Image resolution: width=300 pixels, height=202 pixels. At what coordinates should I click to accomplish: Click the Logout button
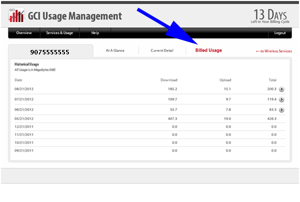tap(280, 33)
